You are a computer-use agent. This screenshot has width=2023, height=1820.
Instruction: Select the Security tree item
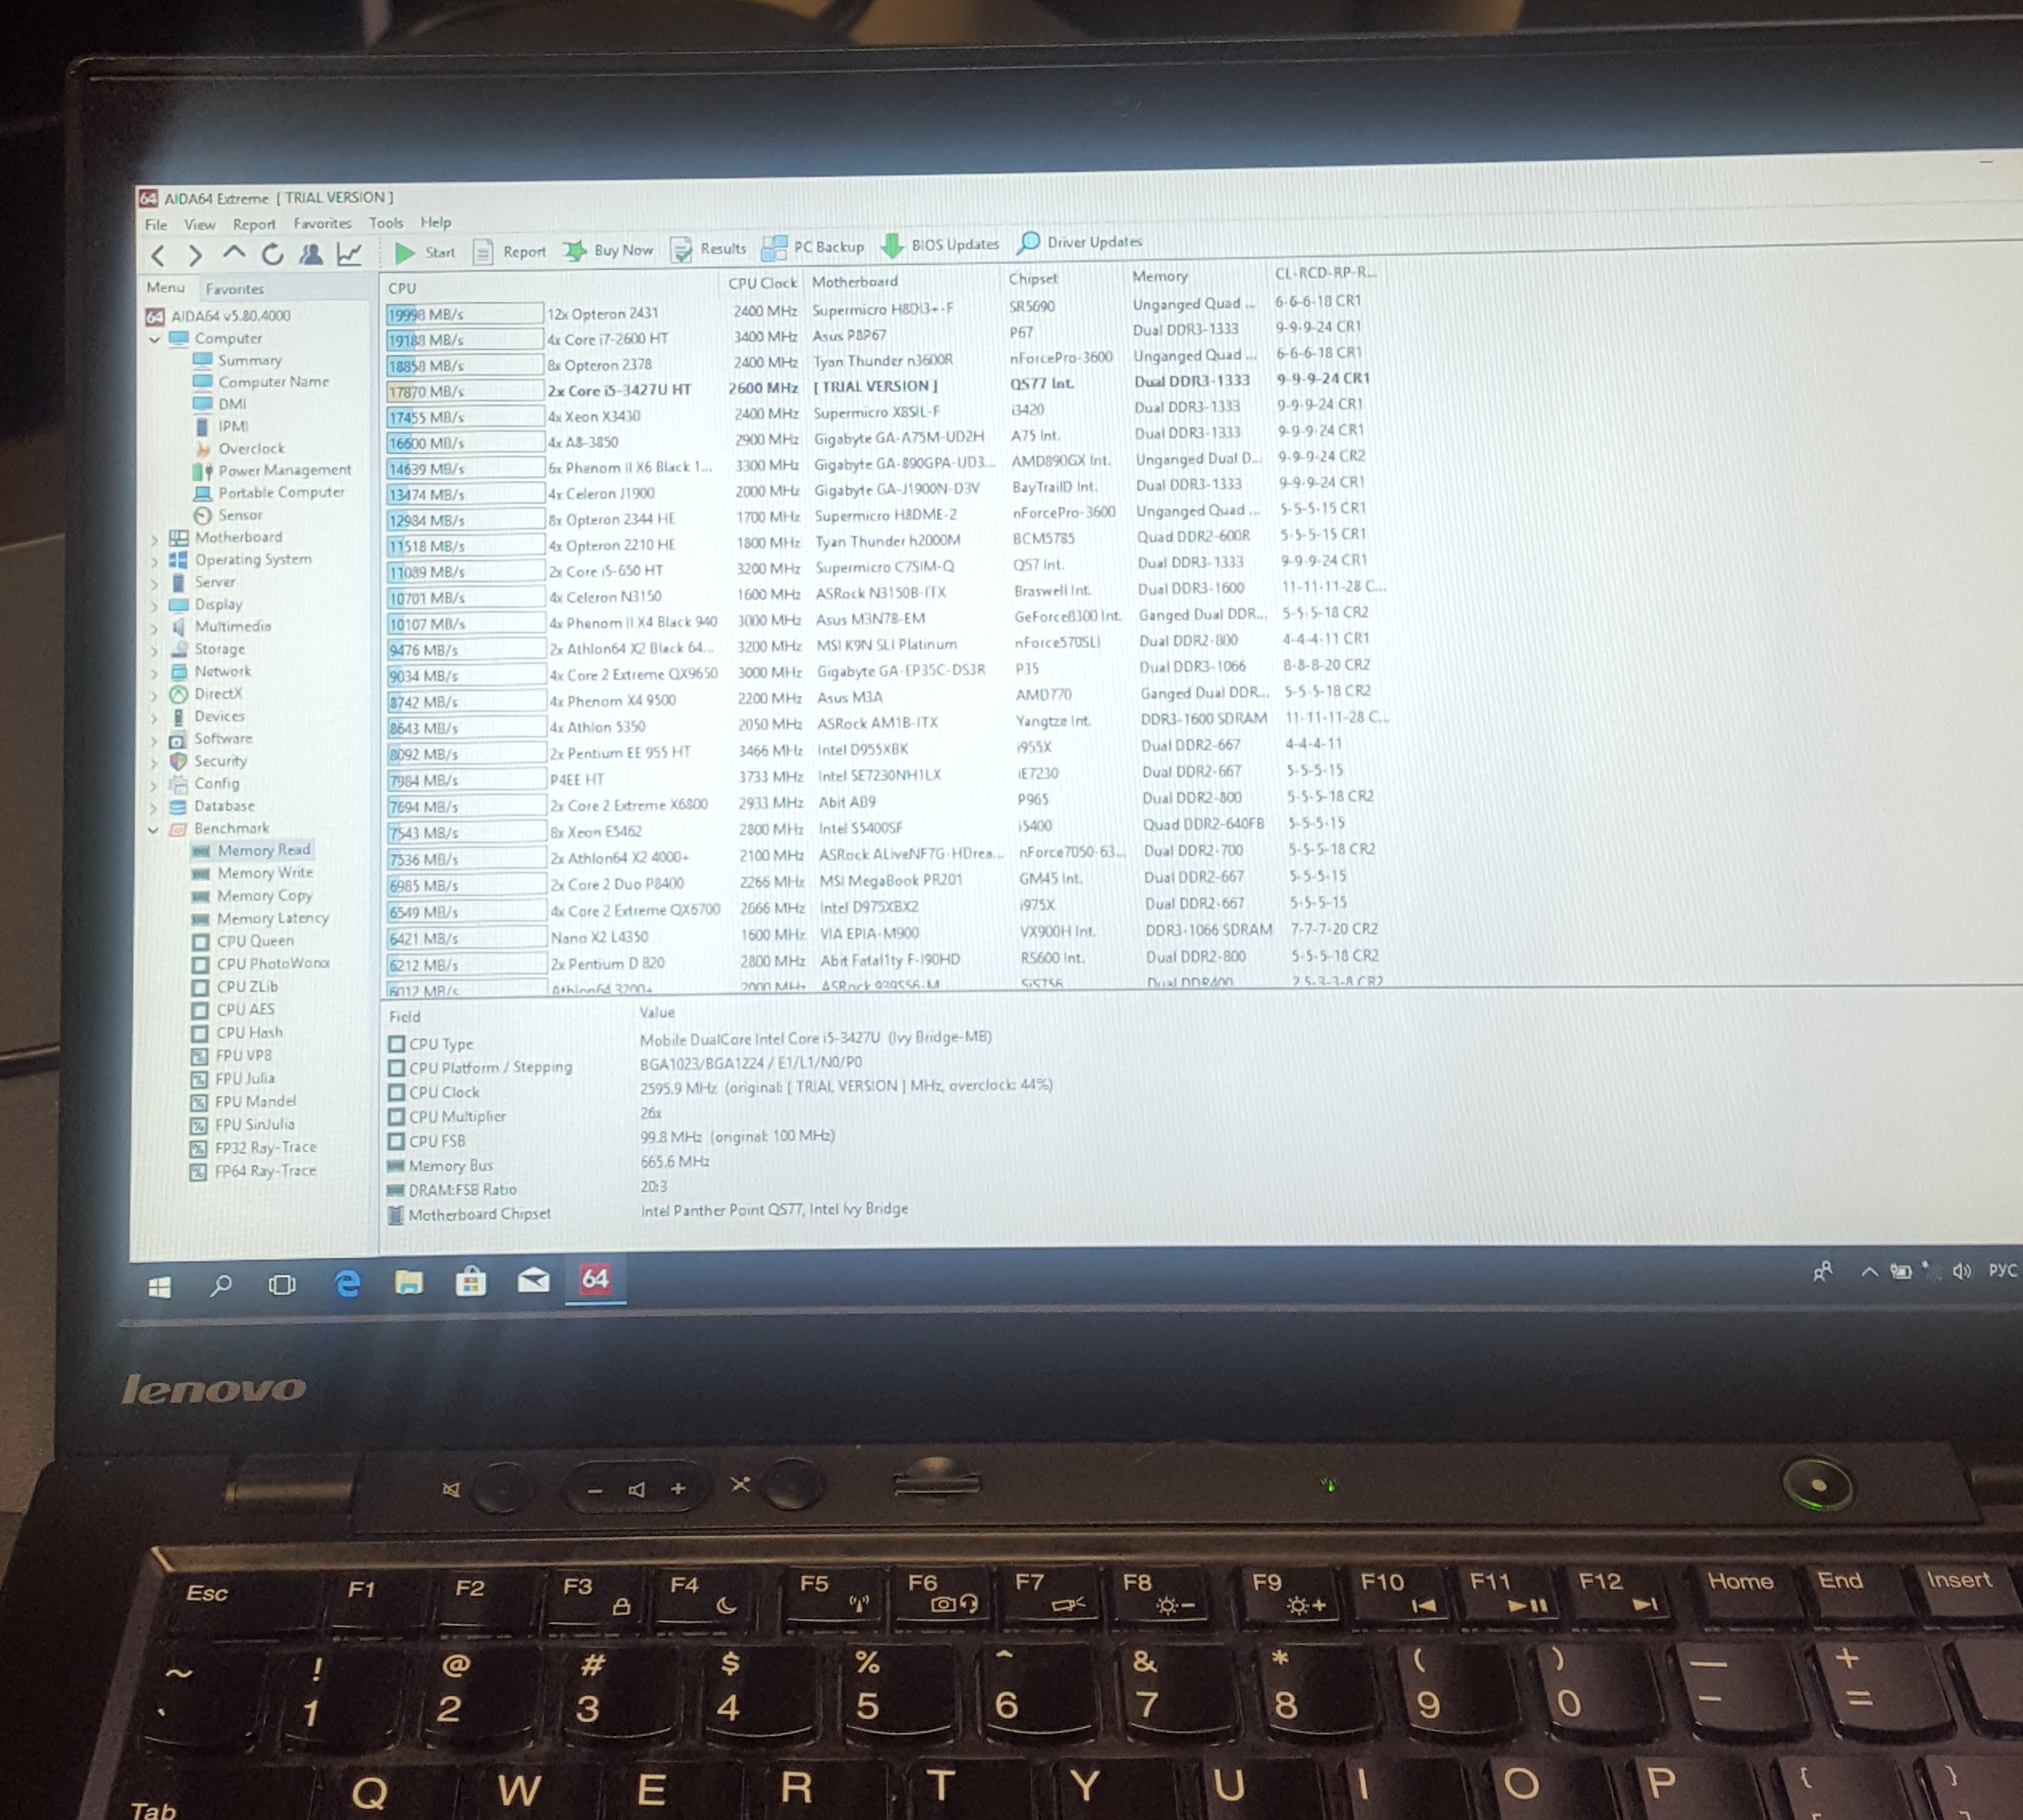click(208, 761)
